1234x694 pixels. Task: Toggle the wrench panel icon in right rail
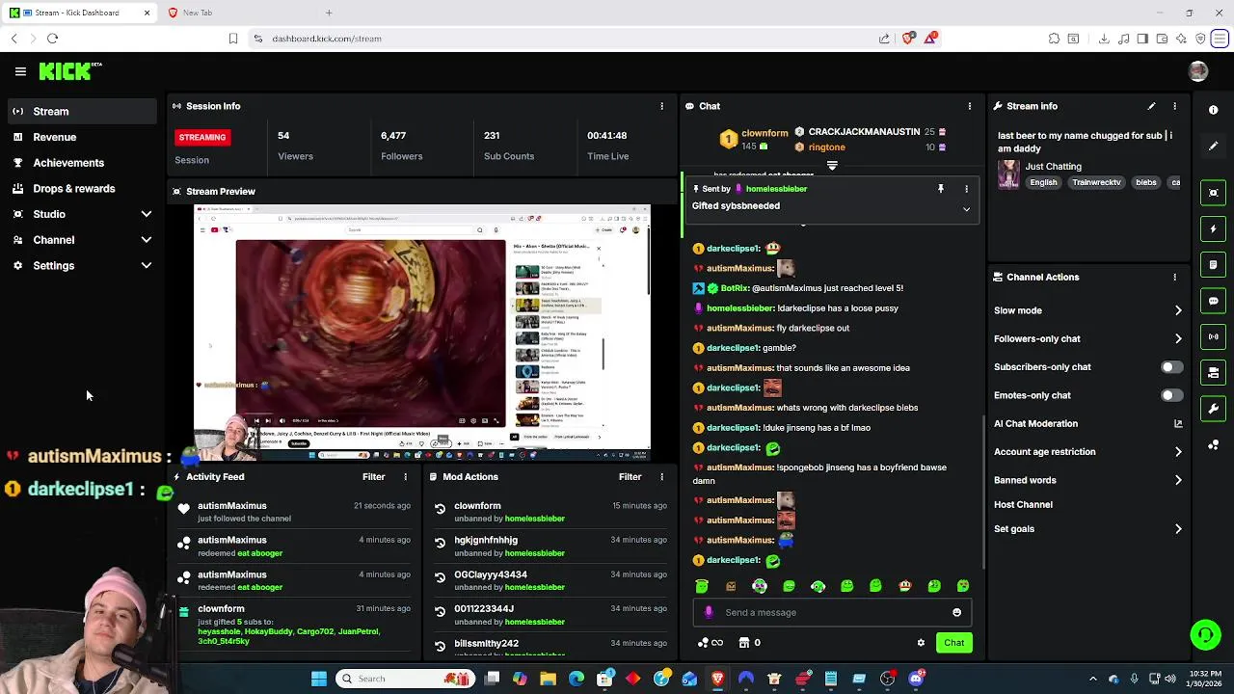[1214, 409]
